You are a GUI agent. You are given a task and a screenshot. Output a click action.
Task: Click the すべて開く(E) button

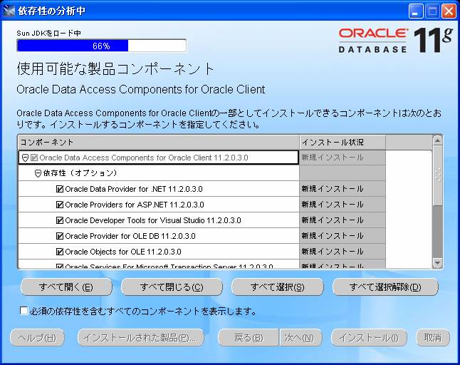tap(66, 287)
